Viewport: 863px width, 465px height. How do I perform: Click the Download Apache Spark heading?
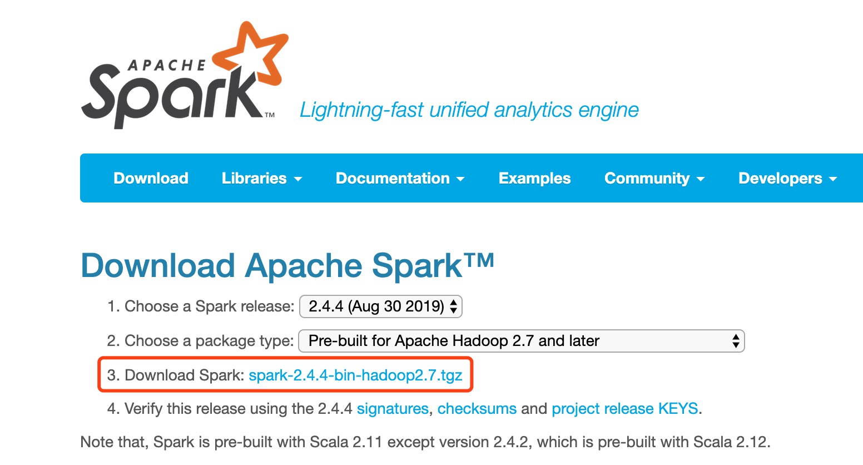(x=287, y=266)
